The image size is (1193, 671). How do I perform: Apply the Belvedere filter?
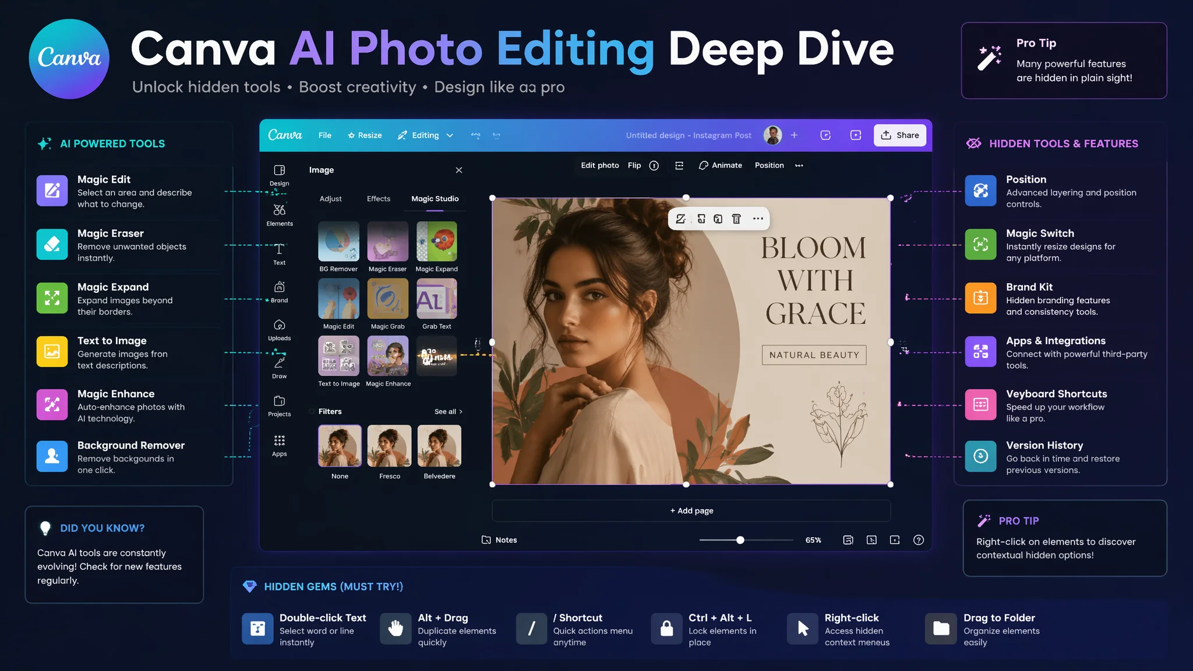coord(439,446)
